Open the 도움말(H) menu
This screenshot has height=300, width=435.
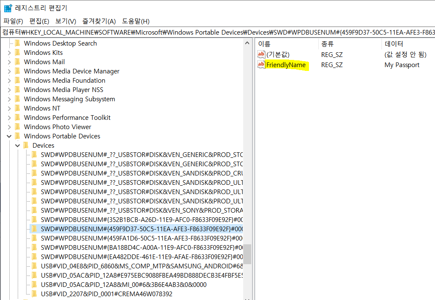click(x=136, y=22)
